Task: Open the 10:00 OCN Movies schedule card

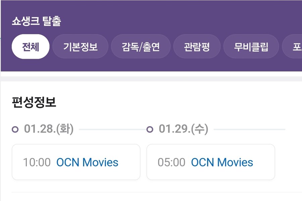Action: (76, 162)
